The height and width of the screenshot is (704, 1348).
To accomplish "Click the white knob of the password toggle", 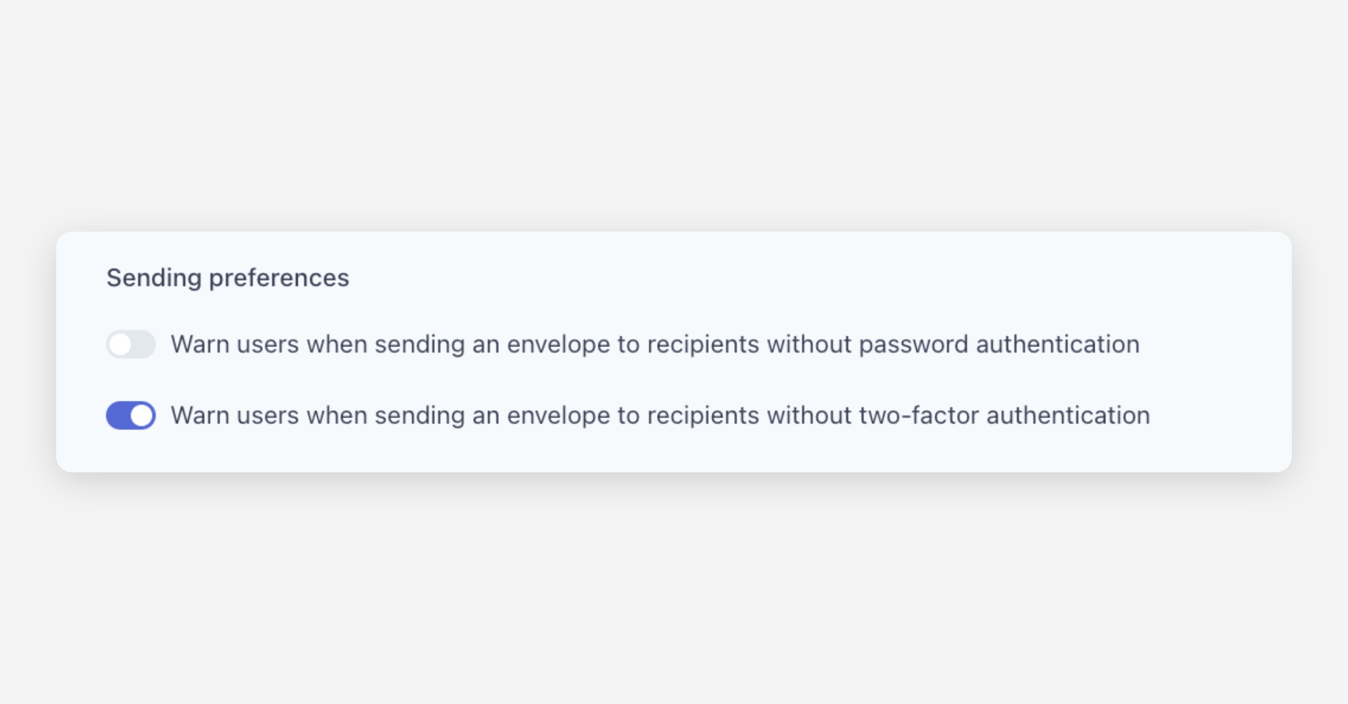I will click(x=120, y=344).
